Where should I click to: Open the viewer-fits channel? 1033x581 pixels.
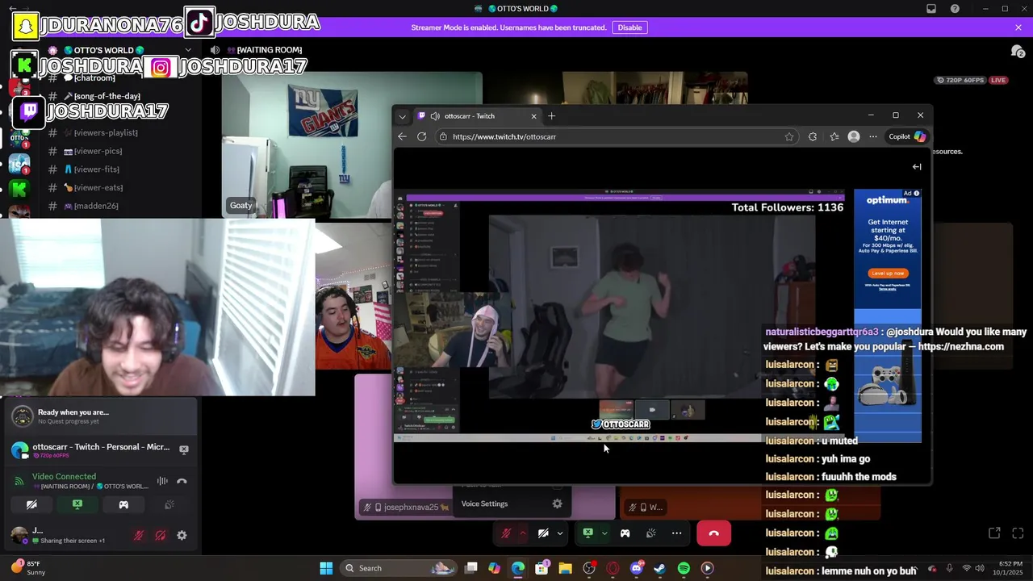(x=97, y=169)
